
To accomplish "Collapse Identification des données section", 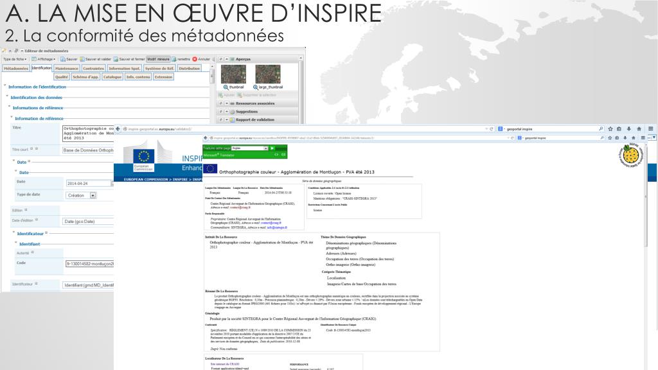I will pyautogui.click(x=7, y=96).
